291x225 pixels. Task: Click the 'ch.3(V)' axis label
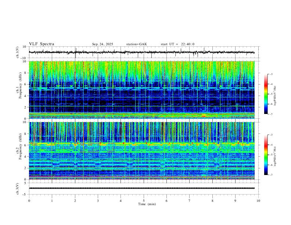click(x=18, y=189)
